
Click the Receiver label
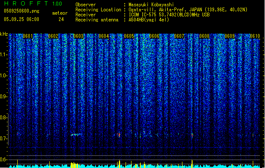coord(86,15)
